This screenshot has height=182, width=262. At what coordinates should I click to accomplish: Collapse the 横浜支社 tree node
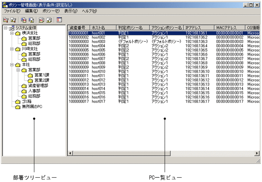click(12, 34)
